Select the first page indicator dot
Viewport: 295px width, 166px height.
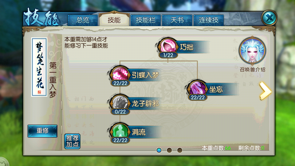[x=159, y=150]
